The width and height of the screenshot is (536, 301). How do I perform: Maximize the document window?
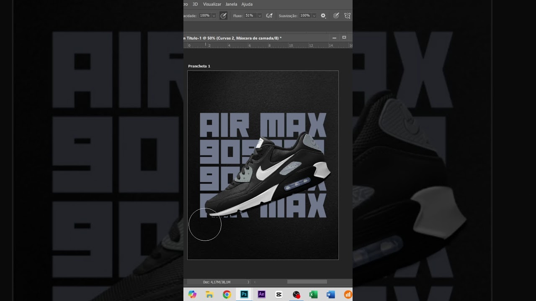pyautogui.click(x=344, y=38)
